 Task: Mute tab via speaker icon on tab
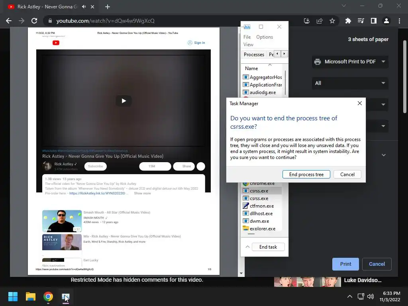84,7
